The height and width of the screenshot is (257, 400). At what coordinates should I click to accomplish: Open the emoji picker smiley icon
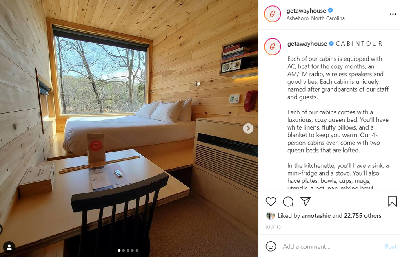tap(271, 246)
